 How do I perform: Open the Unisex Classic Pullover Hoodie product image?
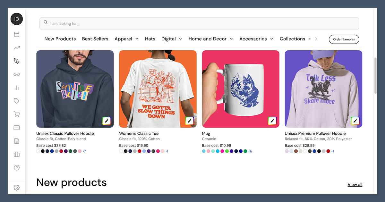coord(75,89)
